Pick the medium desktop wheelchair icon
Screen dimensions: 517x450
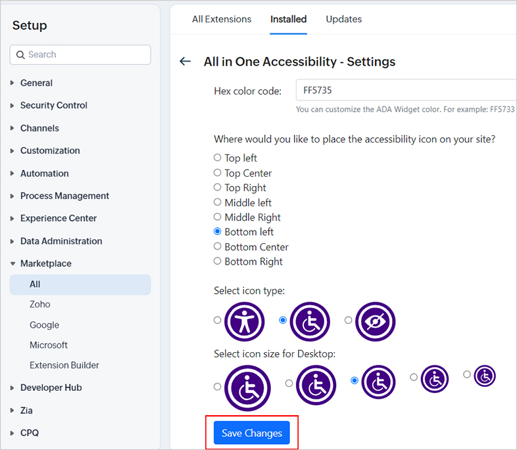[378, 382]
